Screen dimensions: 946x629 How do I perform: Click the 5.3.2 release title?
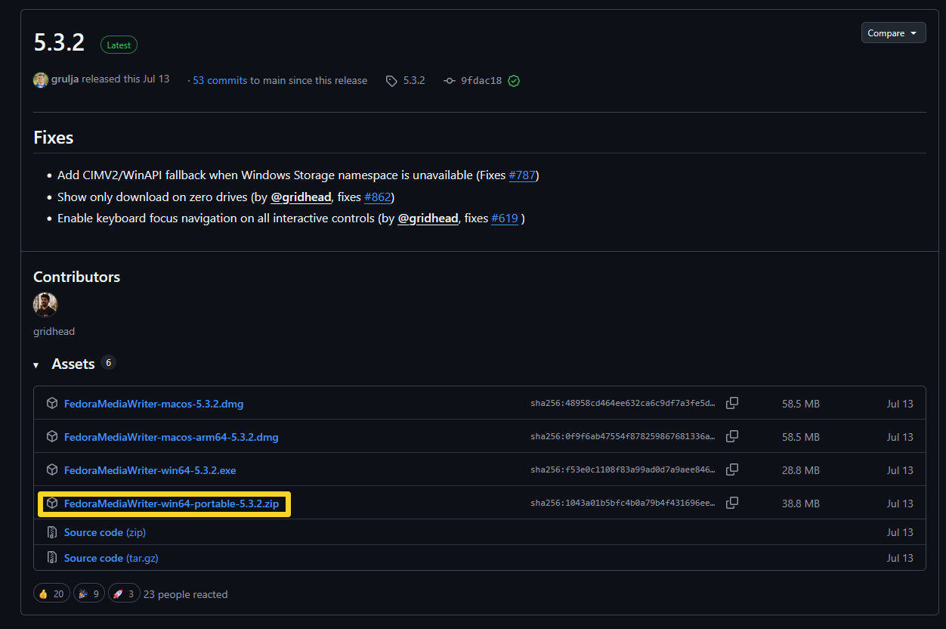tap(59, 42)
